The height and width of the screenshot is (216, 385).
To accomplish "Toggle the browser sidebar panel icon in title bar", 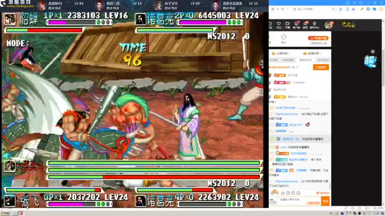I will tap(347, 3).
